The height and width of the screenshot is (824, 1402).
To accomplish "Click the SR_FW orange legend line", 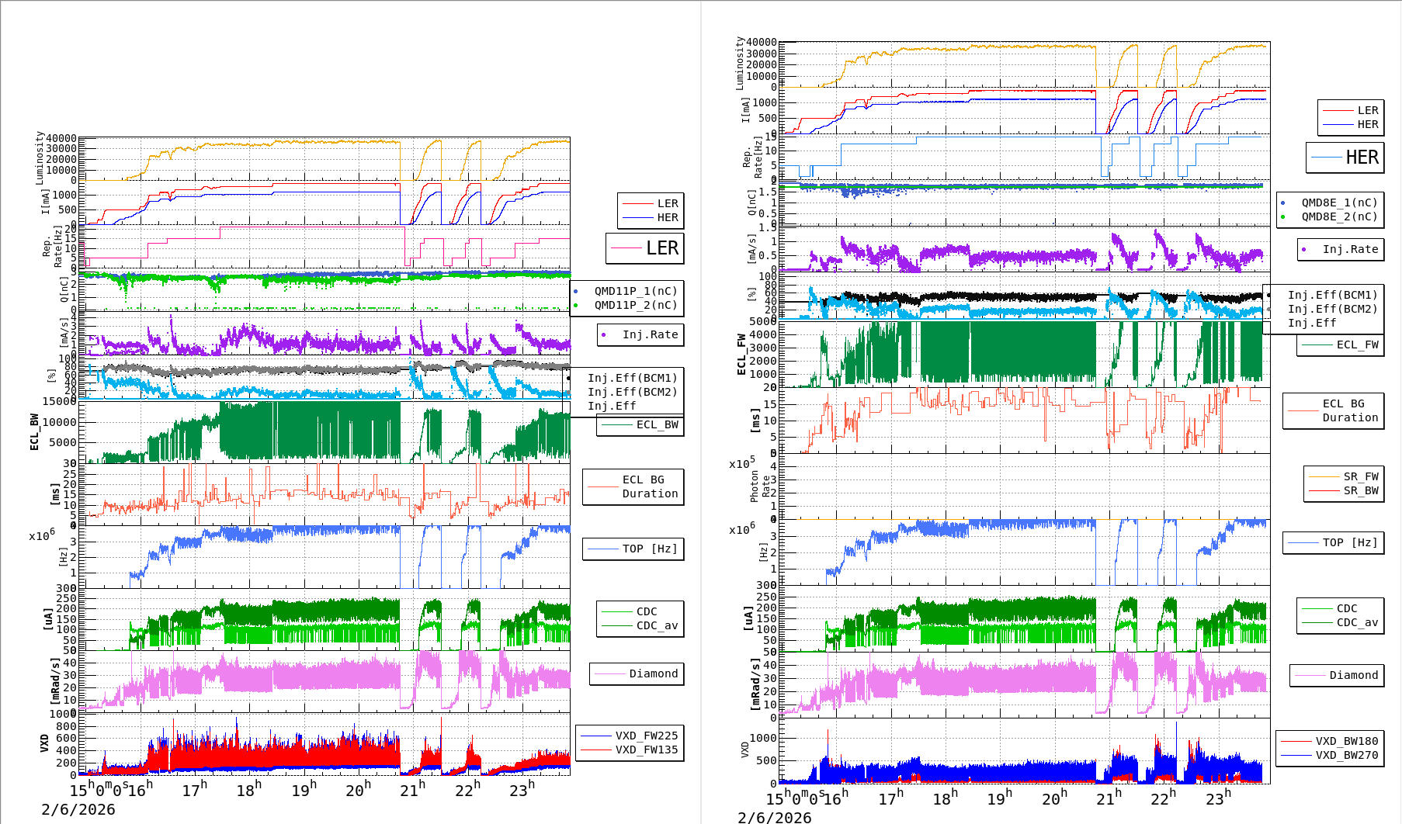I will click(1324, 476).
